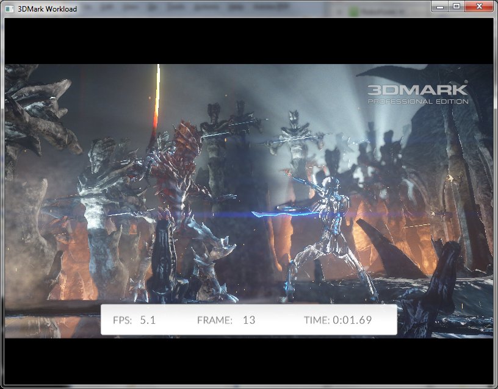
Task: Click the "3DMark Workload" title text
Action: coord(48,10)
